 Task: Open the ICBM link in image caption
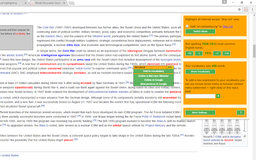pyautogui.click(x=218, y=137)
